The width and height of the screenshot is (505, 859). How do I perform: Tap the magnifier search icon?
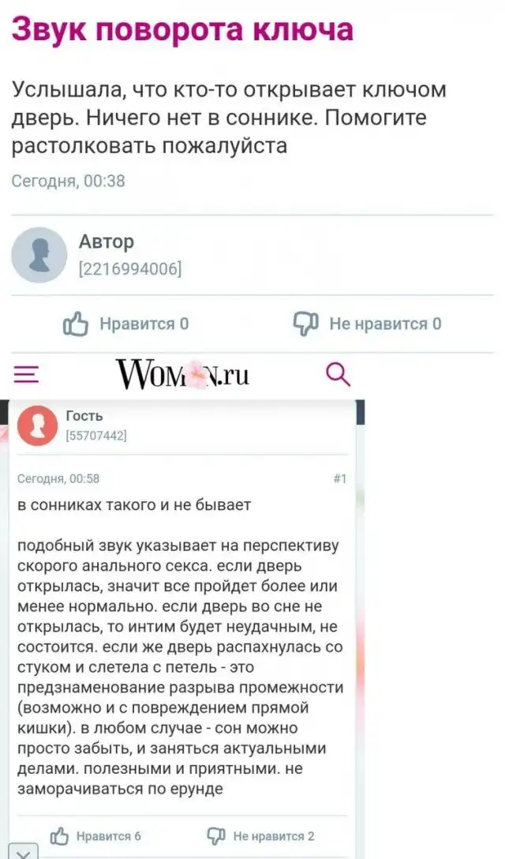tap(338, 375)
